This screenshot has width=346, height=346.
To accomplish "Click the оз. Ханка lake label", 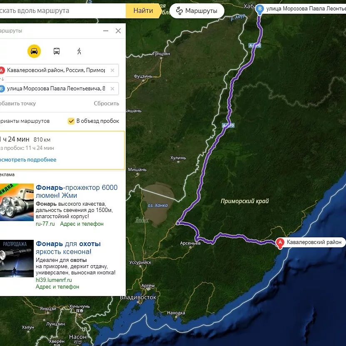I will (x=157, y=205).
